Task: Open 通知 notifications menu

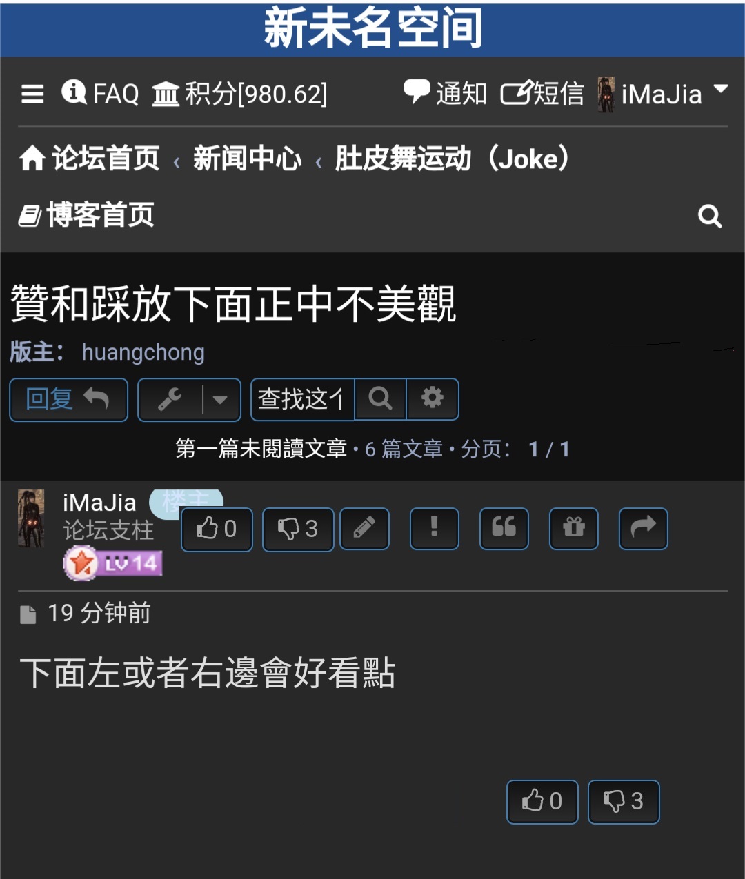Action: coord(445,93)
